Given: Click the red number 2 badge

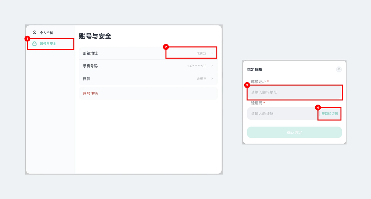Looking at the screenshot, I should click(x=166, y=47).
